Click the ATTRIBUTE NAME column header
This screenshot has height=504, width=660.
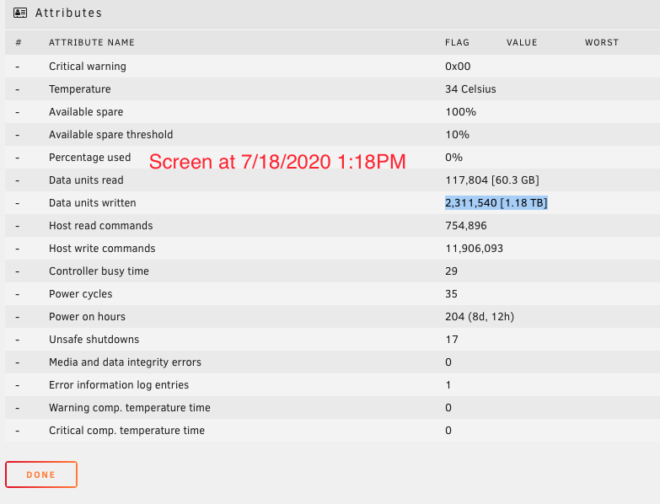click(x=92, y=42)
